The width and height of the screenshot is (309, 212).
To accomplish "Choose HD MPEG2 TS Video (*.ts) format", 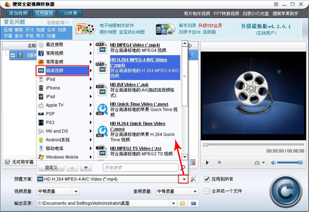I will coord(138,151).
